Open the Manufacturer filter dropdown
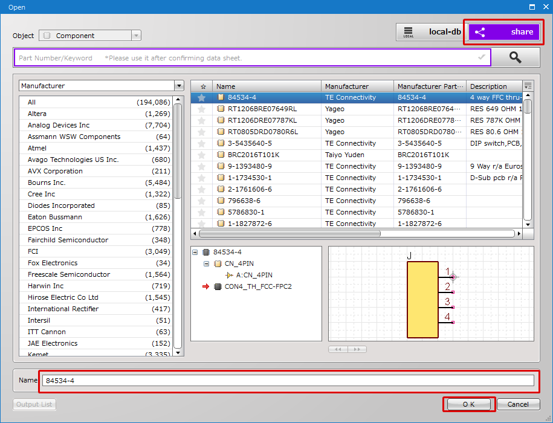Screen dimensions: 553x423 [178, 86]
